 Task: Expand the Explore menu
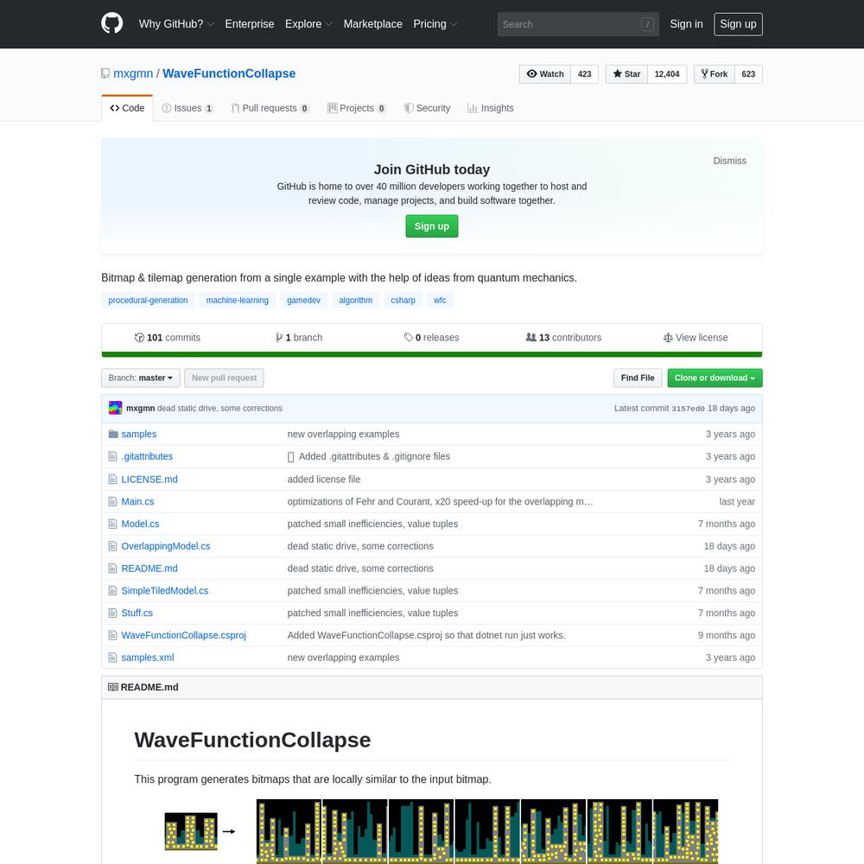(x=308, y=24)
